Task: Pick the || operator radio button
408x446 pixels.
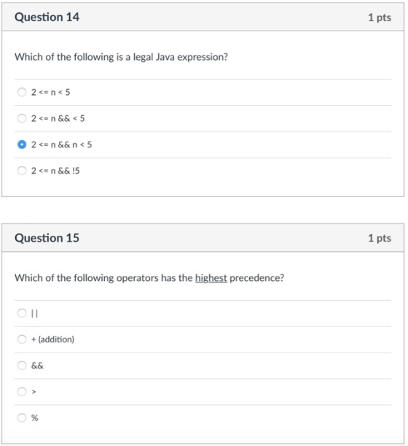Action: pyautogui.click(x=22, y=313)
